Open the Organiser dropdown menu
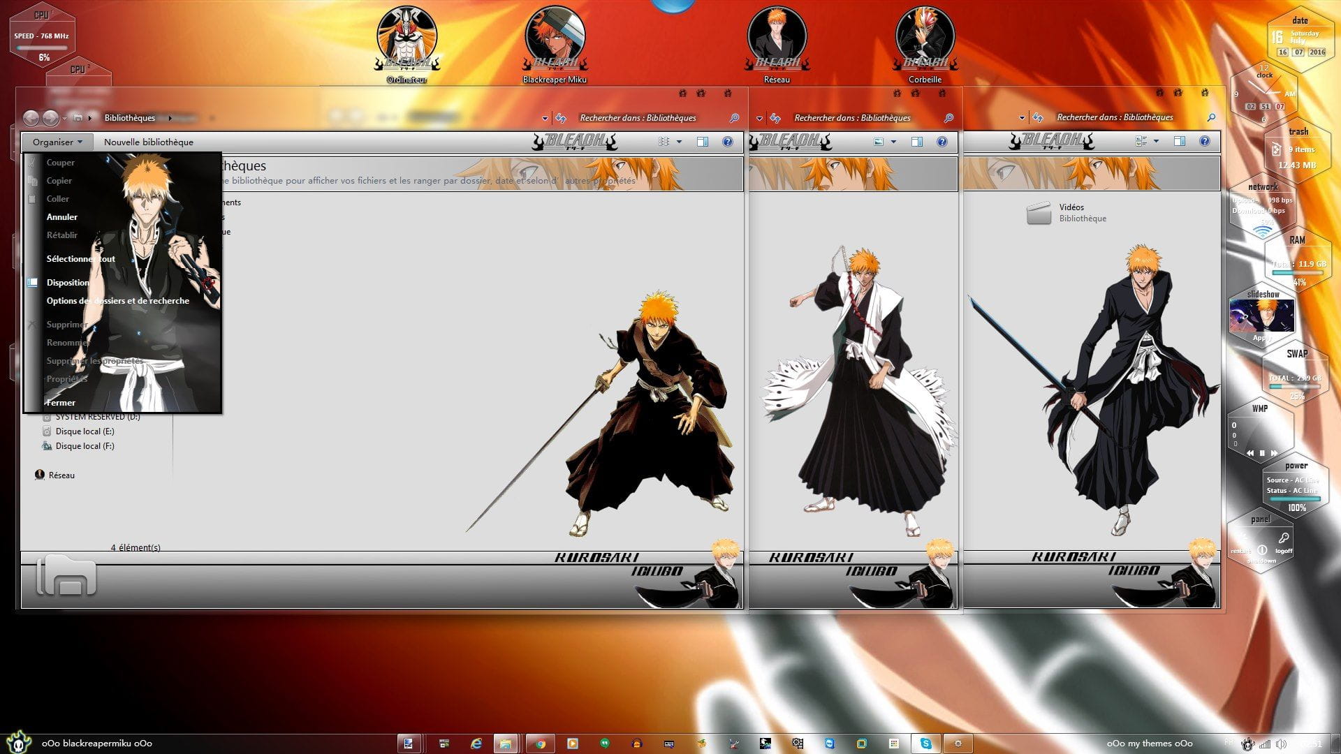This screenshot has height=754, width=1341. click(57, 142)
